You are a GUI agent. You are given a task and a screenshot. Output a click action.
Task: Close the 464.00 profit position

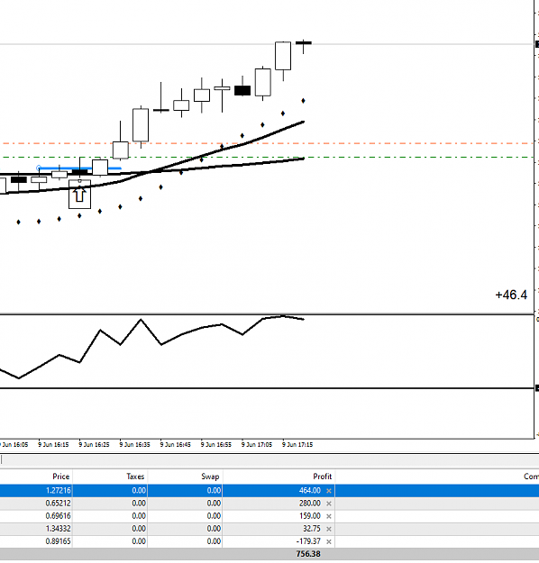point(328,491)
